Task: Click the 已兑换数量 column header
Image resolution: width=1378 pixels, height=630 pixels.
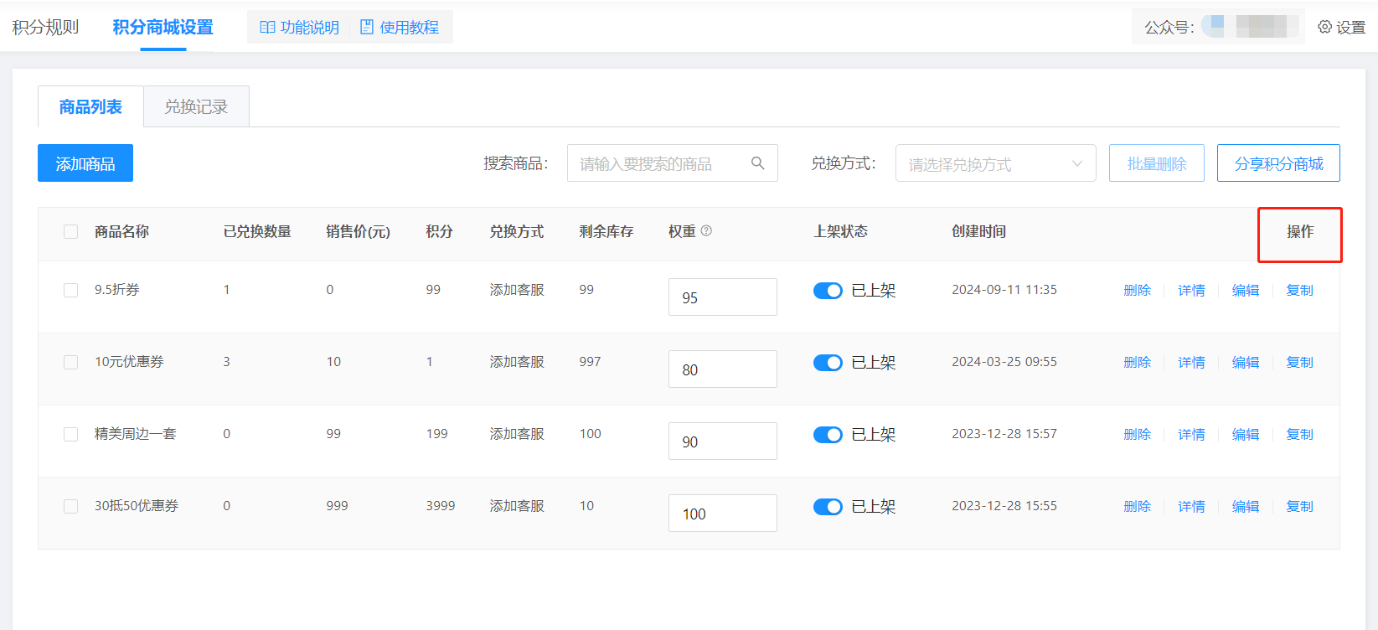Action: [x=257, y=231]
